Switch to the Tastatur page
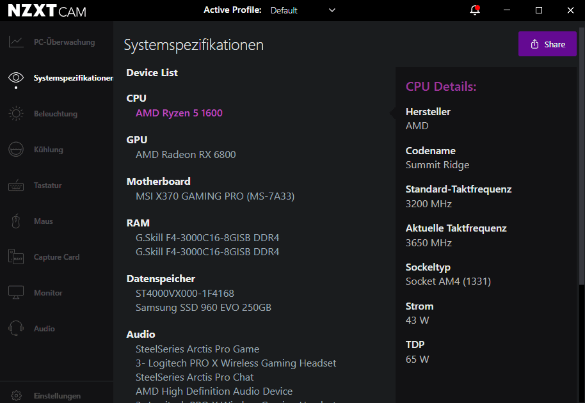Screen dimensions: 585x403 (48, 186)
